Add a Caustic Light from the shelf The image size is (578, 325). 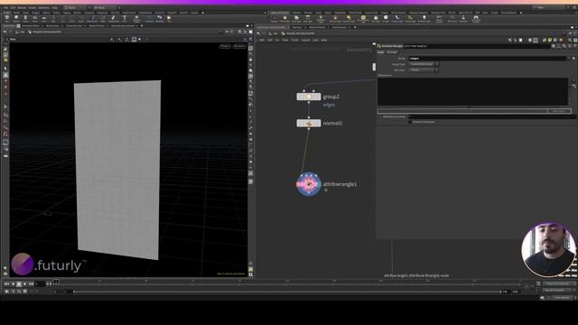[397, 18]
